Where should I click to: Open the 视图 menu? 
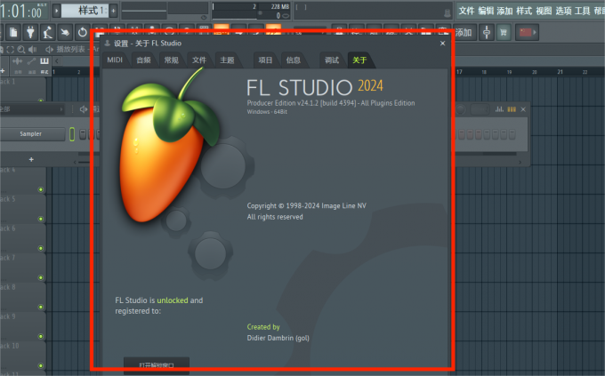pos(544,11)
